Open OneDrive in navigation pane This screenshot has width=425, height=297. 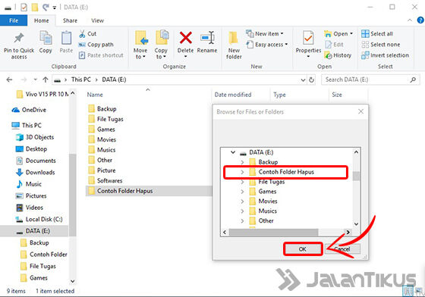[x=29, y=110]
